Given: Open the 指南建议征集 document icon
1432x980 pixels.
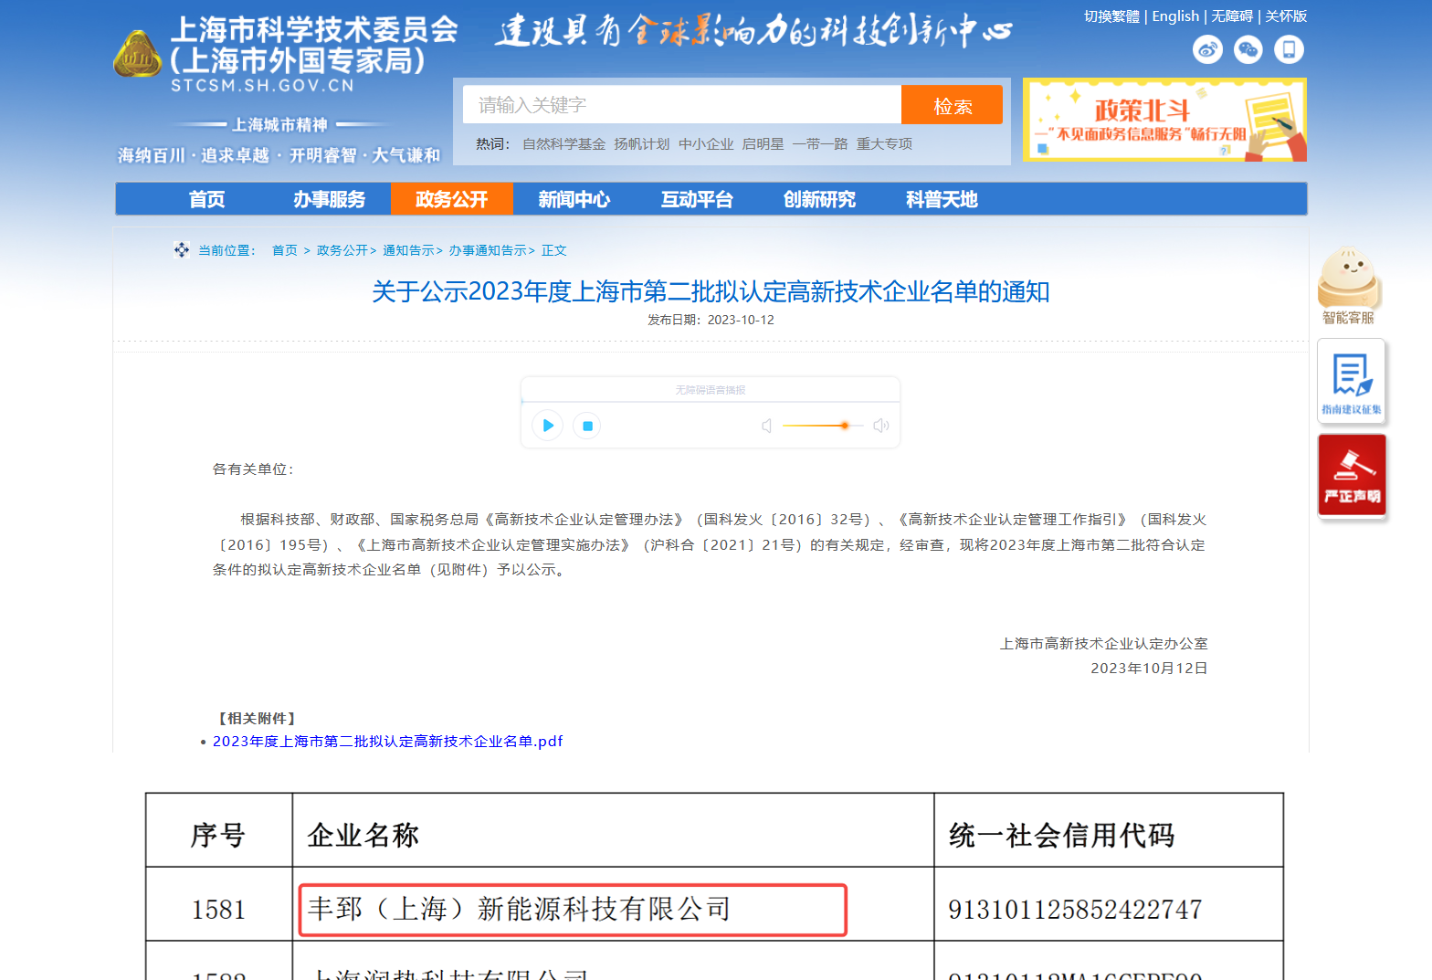Looking at the screenshot, I should click(x=1351, y=381).
